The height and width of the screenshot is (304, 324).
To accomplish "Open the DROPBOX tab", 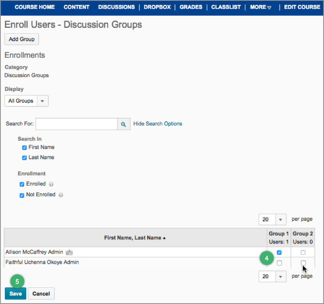I will 157,7.
